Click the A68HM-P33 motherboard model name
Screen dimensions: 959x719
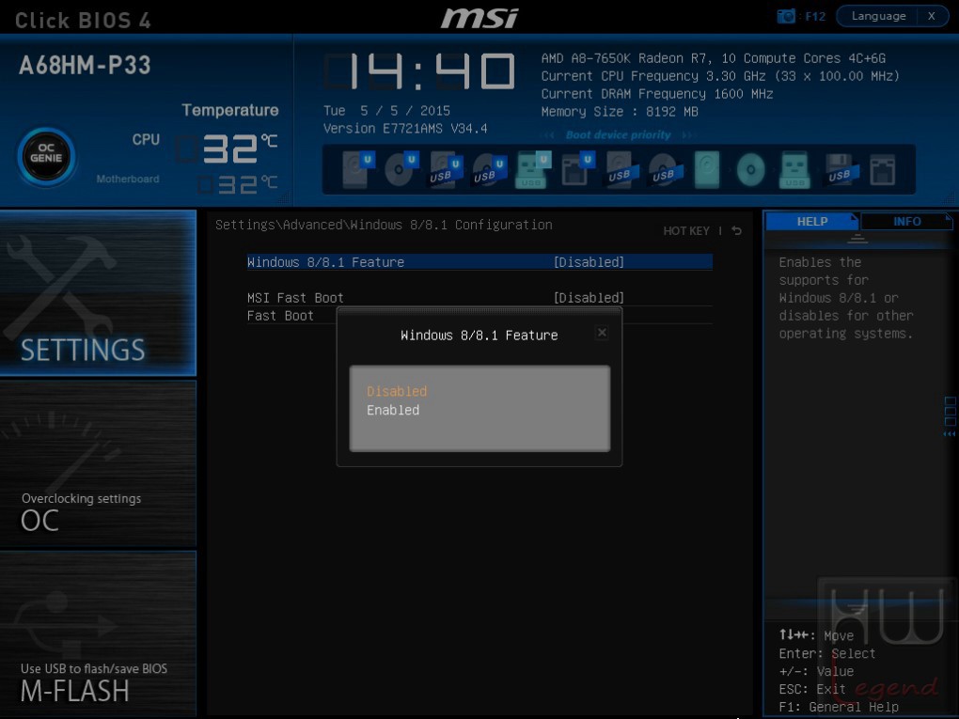[85, 65]
